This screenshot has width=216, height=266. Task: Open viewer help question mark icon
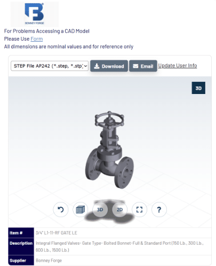coord(159,209)
